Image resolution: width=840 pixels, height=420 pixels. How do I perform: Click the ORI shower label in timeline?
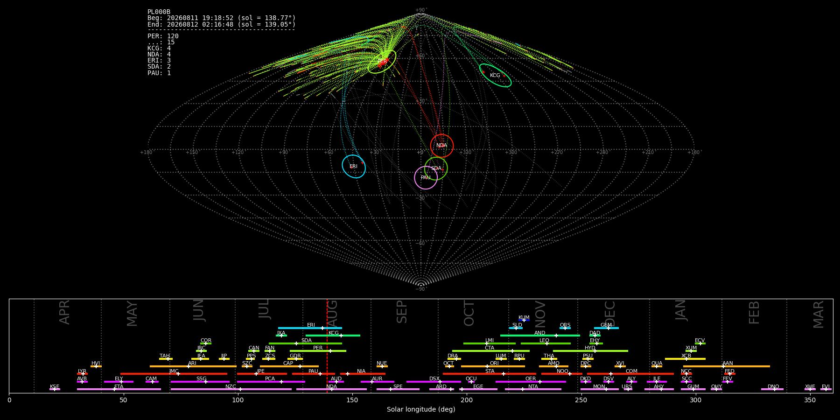[x=494, y=363]
